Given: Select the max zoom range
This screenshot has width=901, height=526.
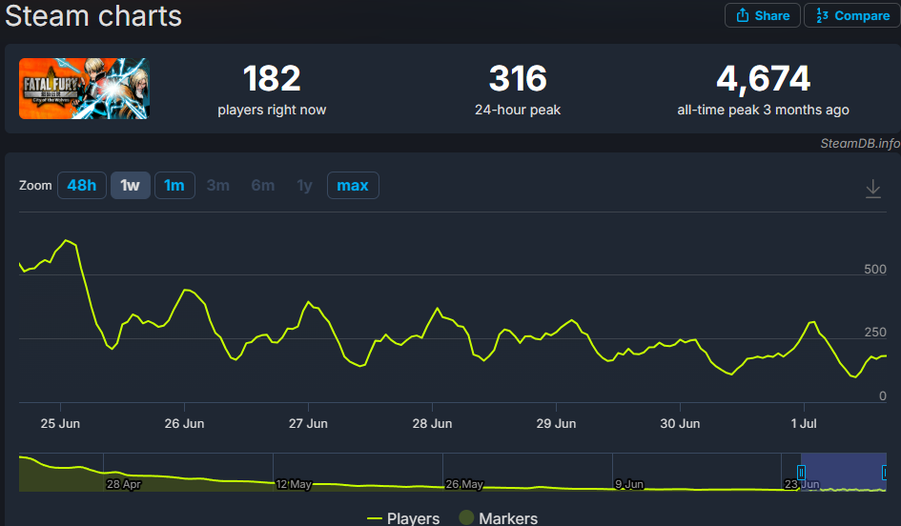Looking at the screenshot, I should tap(353, 186).
